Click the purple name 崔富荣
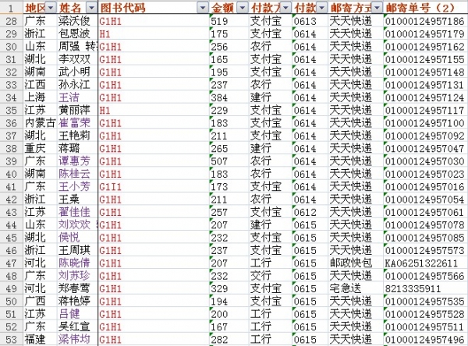Viewport: 468px width, 346px height. pos(75,122)
